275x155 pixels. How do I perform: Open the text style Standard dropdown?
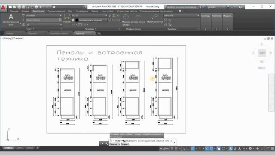pyautogui.click(x=44, y=15)
